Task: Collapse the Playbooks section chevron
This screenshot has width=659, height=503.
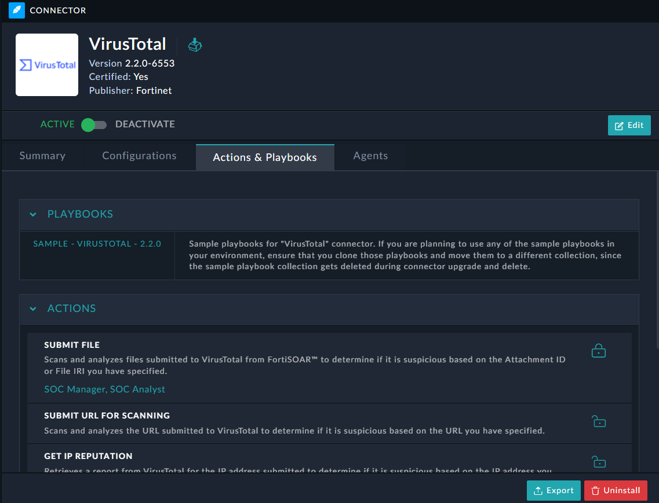Action: [33, 215]
